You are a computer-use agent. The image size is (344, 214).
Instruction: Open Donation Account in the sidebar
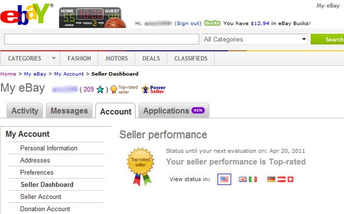(45, 209)
